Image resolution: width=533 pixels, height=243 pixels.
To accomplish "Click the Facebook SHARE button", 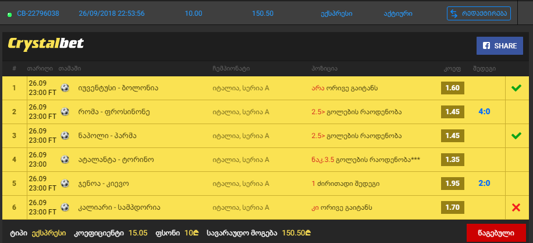I will point(500,46).
